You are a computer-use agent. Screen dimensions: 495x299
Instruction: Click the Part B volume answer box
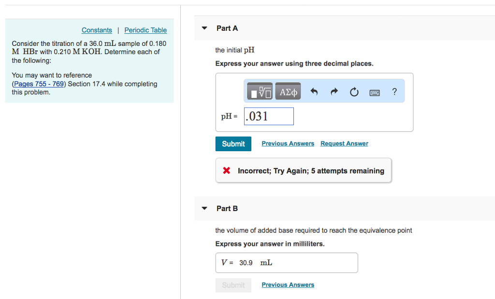286,263
